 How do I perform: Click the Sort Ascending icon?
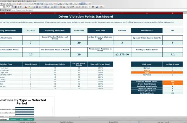pyautogui.click(x=50, y=4)
